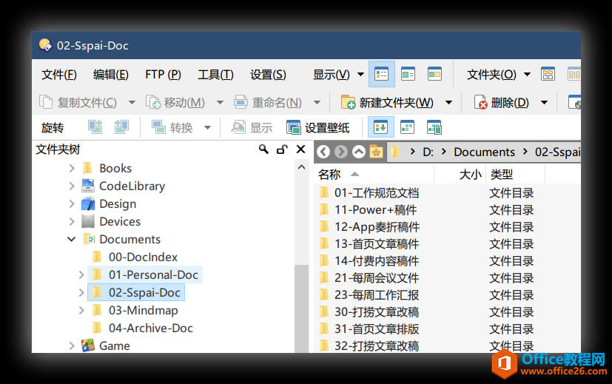Switch to the third view-mode icon
Image resolution: width=612 pixels, height=384 pixels.
[x=434, y=74]
